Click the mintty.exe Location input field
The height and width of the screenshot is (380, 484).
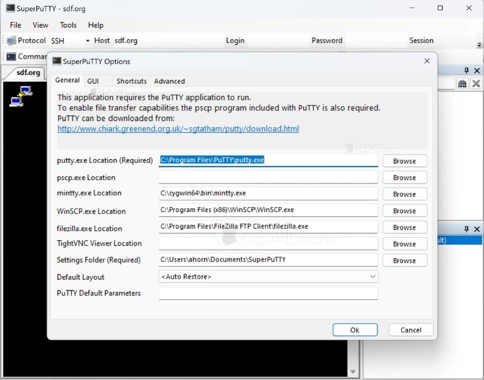268,194
